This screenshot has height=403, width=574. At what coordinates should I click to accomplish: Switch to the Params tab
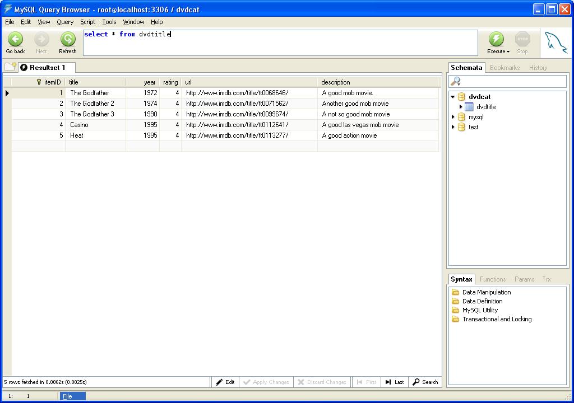[x=524, y=279]
